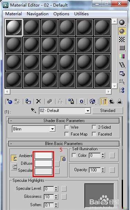Click the Make Preview filmstrip icon
Viewport: 130px width, 210px height.
[122, 65]
